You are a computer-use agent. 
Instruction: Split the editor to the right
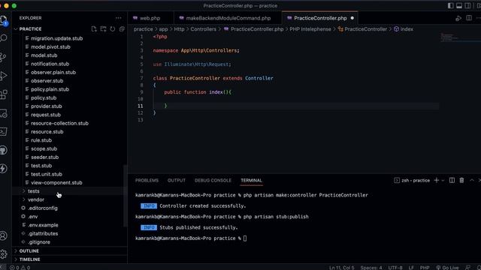[x=469, y=18]
